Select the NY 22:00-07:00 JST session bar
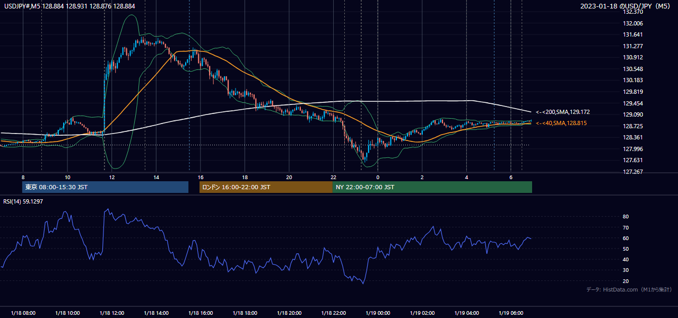The image size is (678, 318). [x=432, y=187]
